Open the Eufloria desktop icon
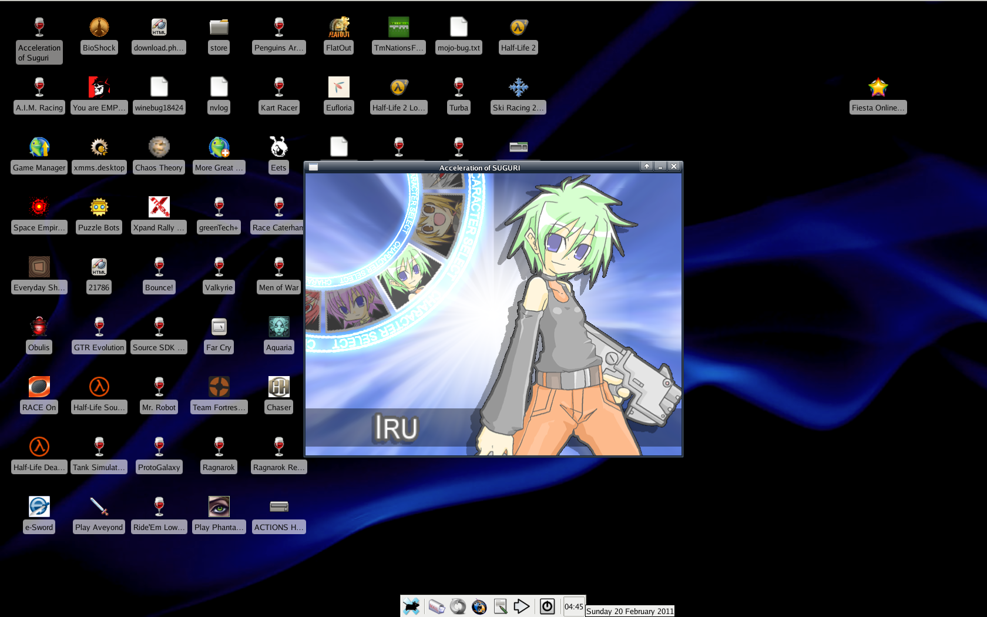 coord(338,86)
